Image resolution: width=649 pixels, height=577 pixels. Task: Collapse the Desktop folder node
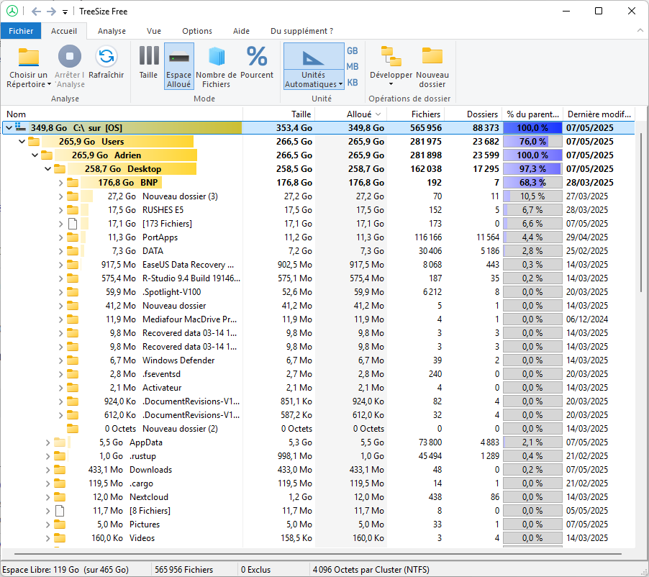tap(47, 169)
